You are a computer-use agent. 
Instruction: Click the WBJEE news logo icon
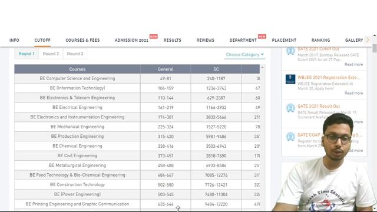pos(290,79)
